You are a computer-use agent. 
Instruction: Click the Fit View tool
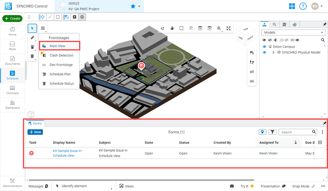pyautogui.click(x=181, y=28)
